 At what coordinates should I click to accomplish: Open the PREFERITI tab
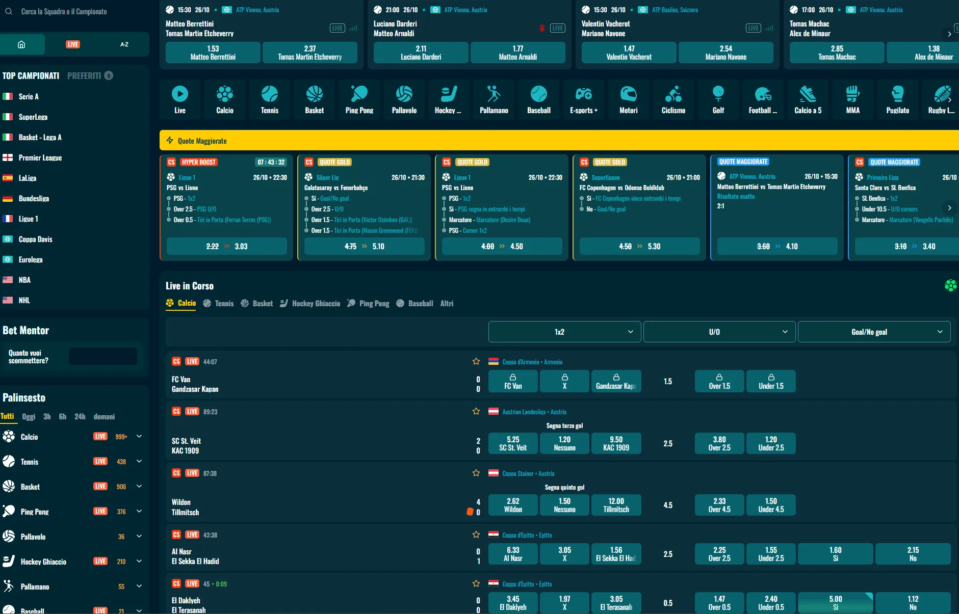(x=90, y=75)
